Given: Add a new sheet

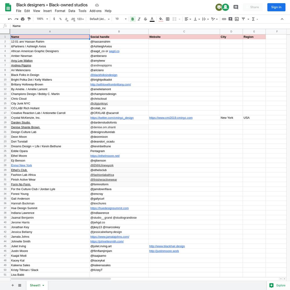Looking at the screenshot, I should pyautogui.click(x=12, y=285).
